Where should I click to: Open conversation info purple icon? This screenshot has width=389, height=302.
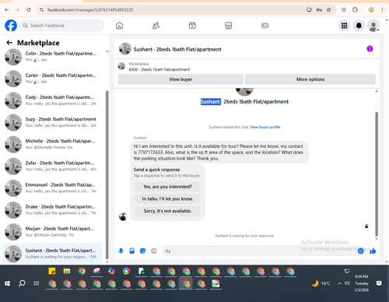click(370, 49)
